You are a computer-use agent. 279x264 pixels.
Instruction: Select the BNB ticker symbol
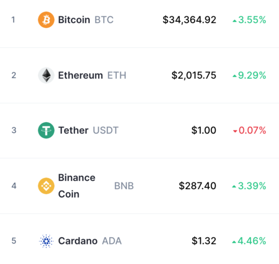point(124,186)
